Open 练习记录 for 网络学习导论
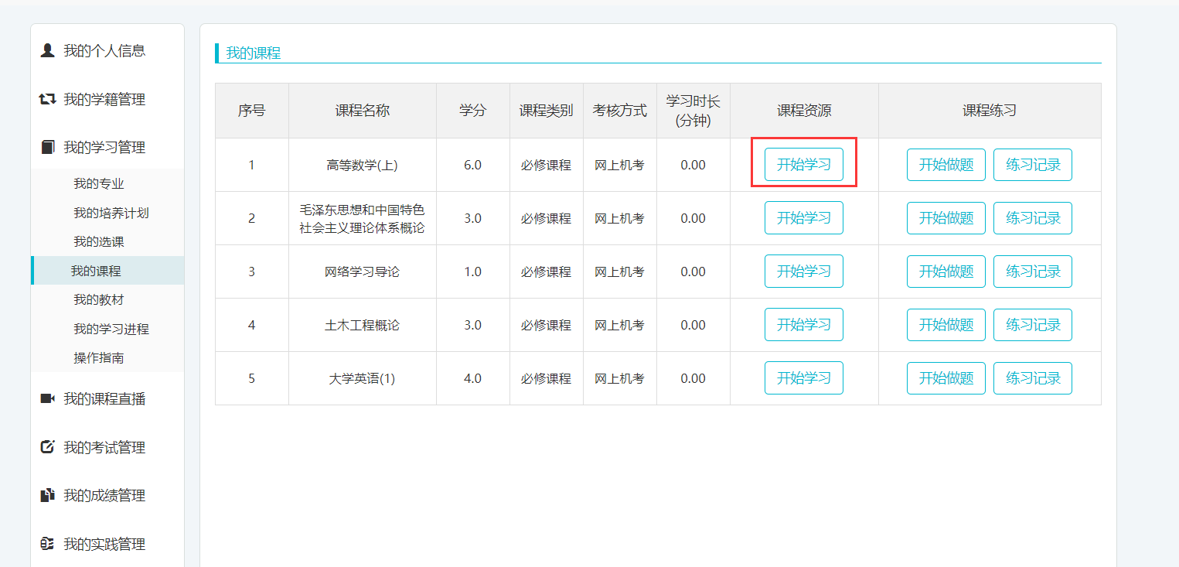Screen dimensions: 1179x567 [x=1033, y=272]
